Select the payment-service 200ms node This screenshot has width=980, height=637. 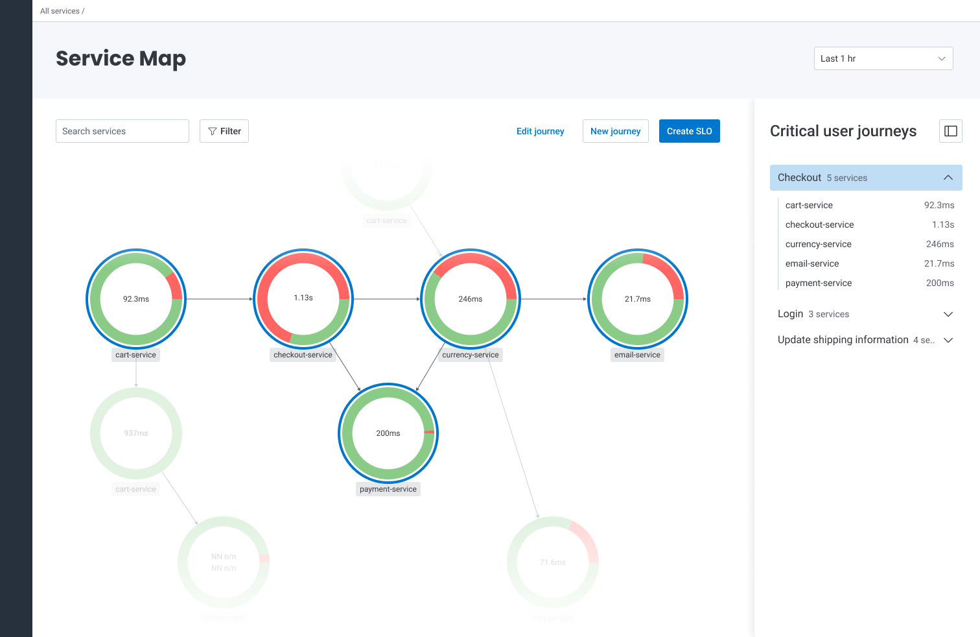[x=388, y=433]
